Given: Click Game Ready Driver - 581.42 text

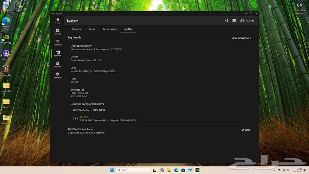Looking at the screenshot, I should pos(86,61).
